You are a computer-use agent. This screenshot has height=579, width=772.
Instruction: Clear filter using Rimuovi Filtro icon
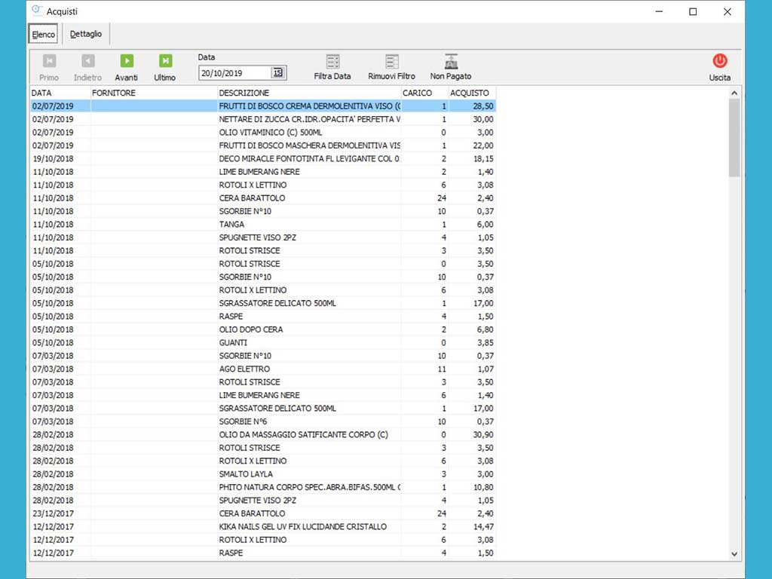click(x=391, y=63)
